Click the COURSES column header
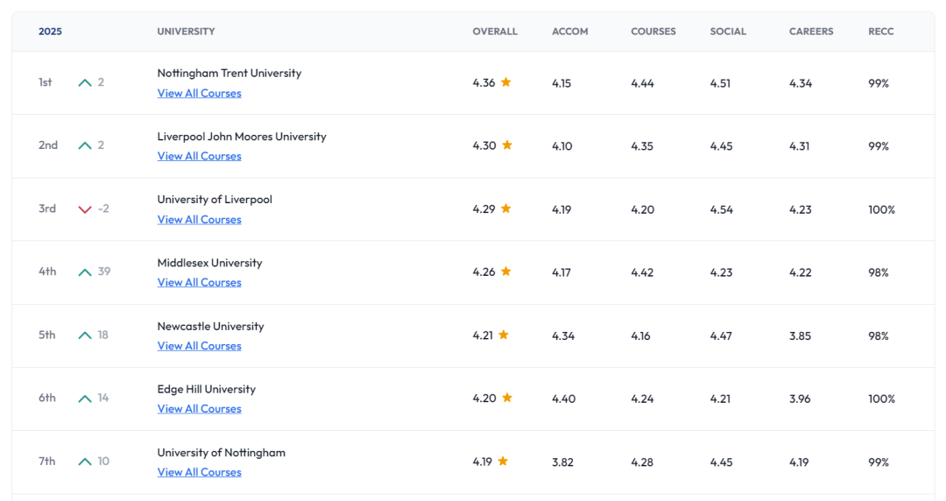This screenshot has height=501, width=946. (x=653, y=32)
